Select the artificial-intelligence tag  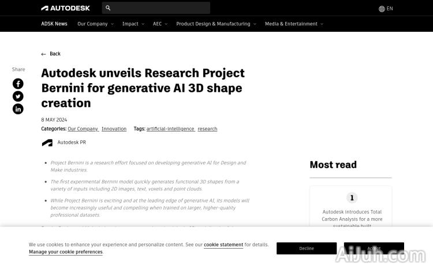tap(170, 129)
